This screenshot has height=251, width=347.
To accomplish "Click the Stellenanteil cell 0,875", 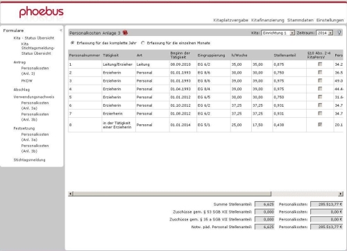I will (x=289, y=64).
